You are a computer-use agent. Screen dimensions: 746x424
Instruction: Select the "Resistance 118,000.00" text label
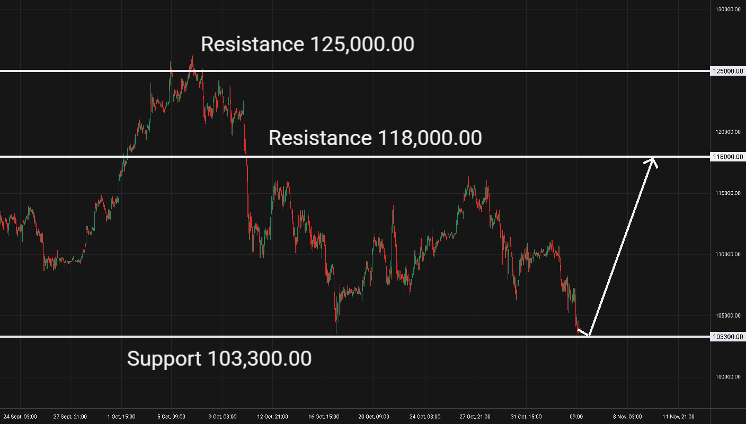tap(375, 138)
